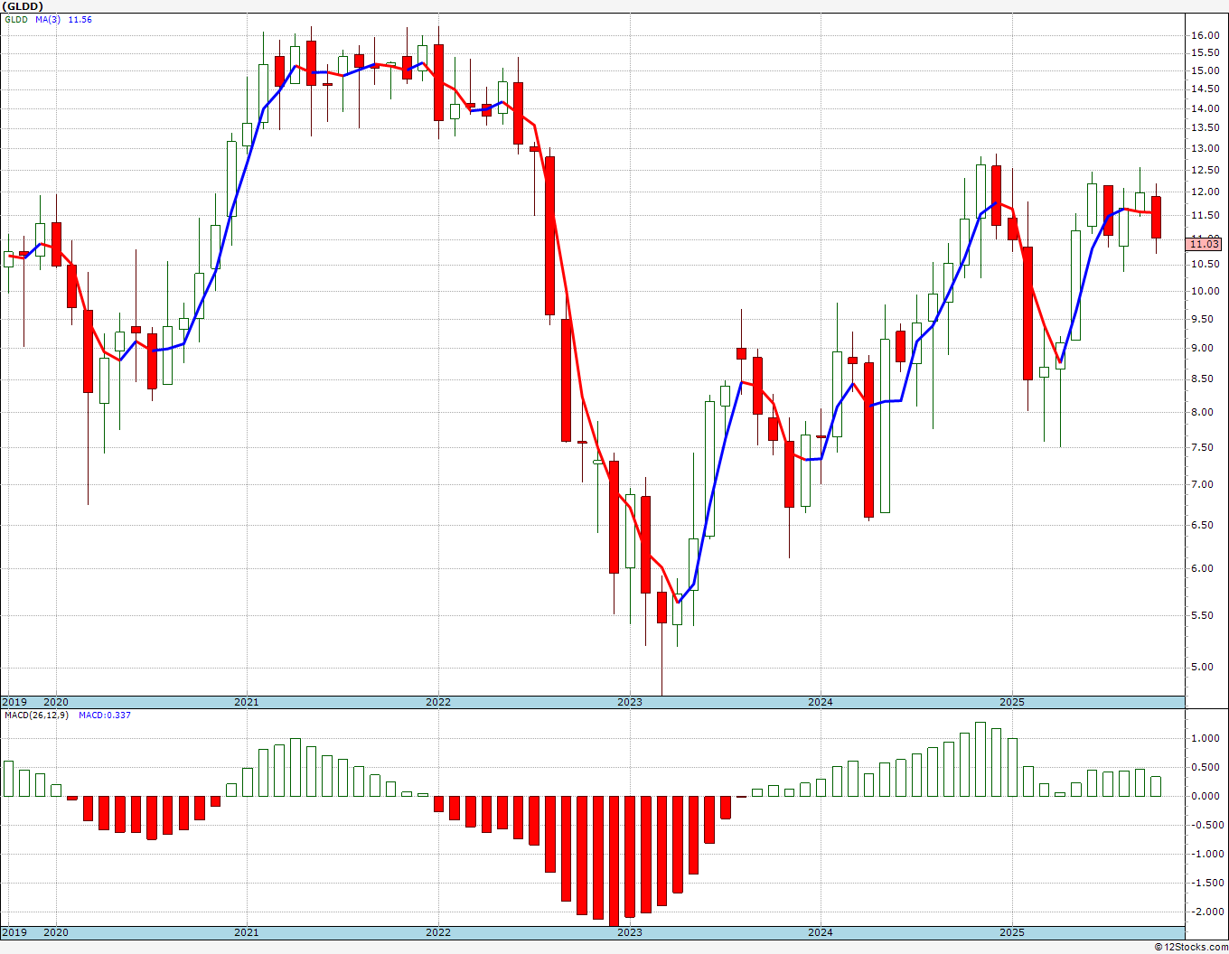The height and width of the screenshot is (954, 1229).
Task: Select the 15.50 price axis label
Action: coord(1206,53)
